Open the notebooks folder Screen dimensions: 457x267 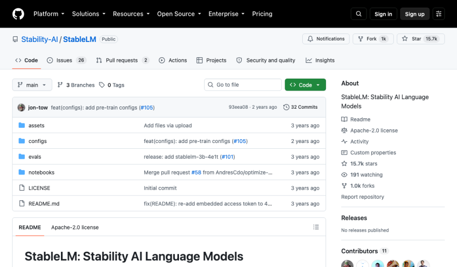(41, 173)
